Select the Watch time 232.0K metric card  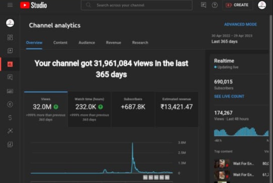(89, 109)
